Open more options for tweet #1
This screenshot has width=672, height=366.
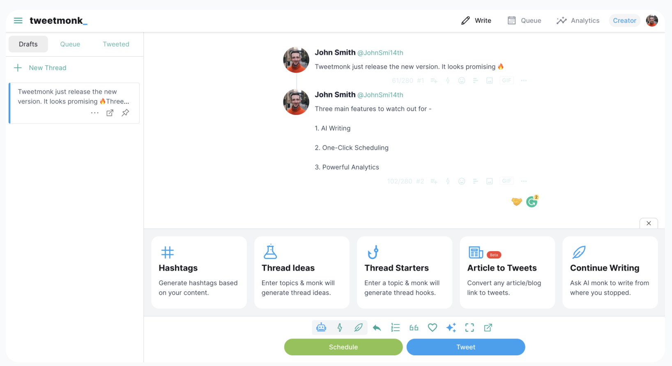point(524,80)
